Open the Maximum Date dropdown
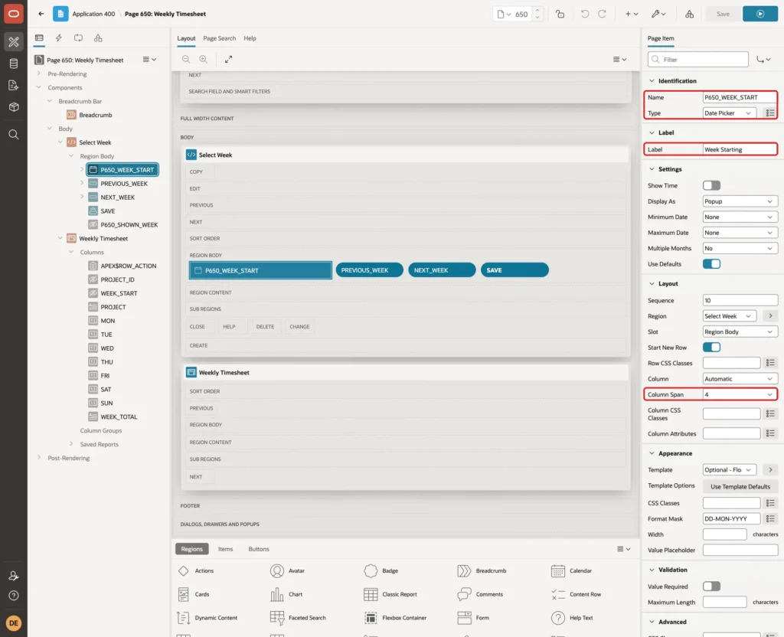 (x=740, y=233)
